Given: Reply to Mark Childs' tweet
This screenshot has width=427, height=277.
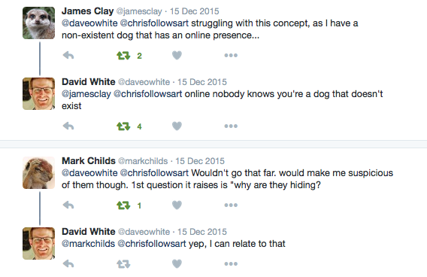Looking at the screenshot, I should point(68,205).
